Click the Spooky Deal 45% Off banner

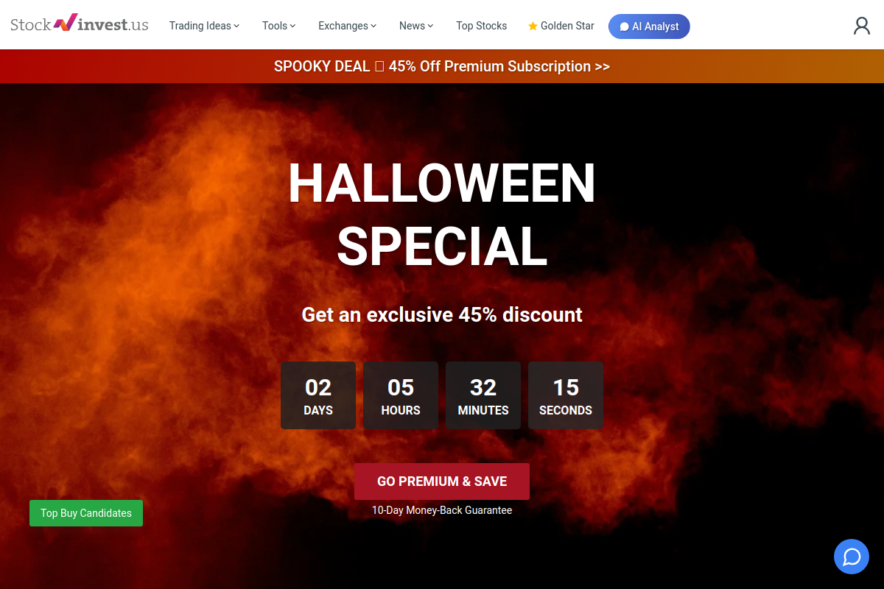point(442,66)
